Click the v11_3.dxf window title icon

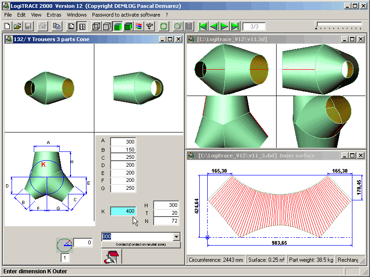pyautogui.click(x=191, y=156)
